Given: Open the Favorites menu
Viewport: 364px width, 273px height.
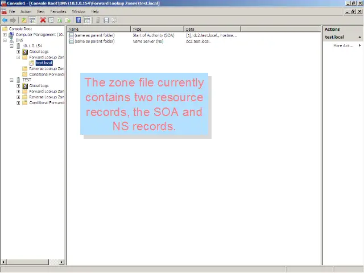Looking at the screenshot, I should (58, 11).
